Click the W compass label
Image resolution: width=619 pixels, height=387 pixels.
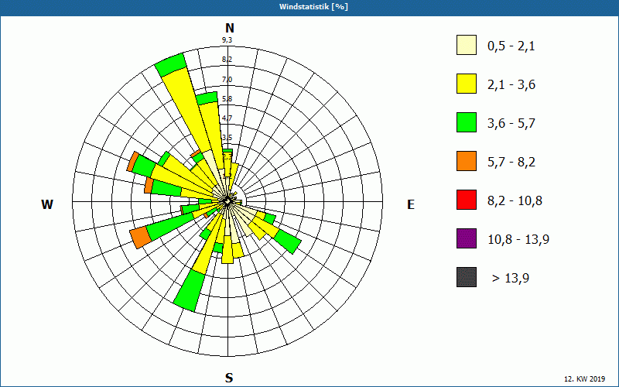click(x=47, y=204)
